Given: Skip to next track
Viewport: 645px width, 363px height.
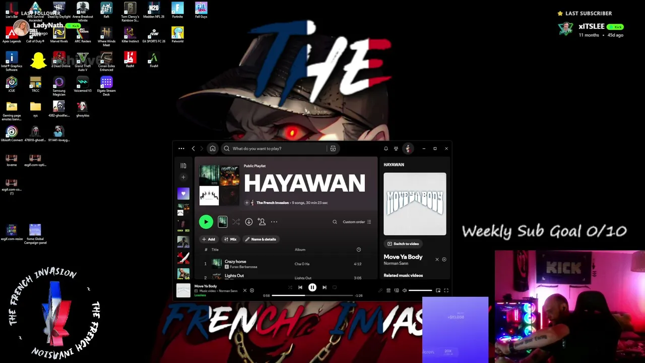Looking at the screenshot, I should [325, 287].
